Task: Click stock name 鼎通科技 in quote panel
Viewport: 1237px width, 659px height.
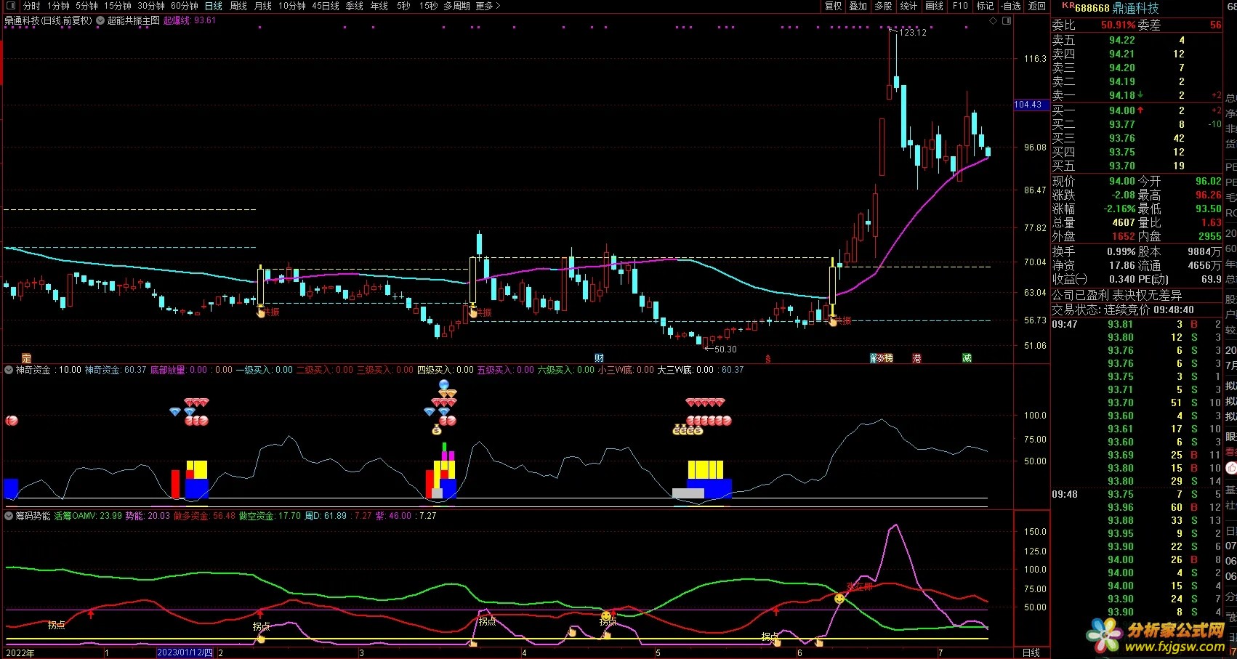Action: coord(1135,8)
